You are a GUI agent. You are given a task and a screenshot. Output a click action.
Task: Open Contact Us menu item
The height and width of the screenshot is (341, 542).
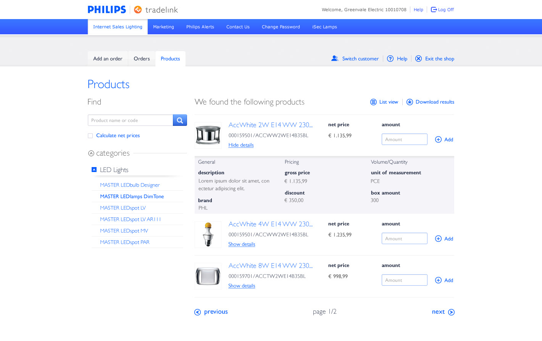[x=238, y=27]
